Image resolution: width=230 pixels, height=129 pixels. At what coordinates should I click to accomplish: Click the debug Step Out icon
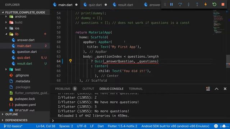197,5
